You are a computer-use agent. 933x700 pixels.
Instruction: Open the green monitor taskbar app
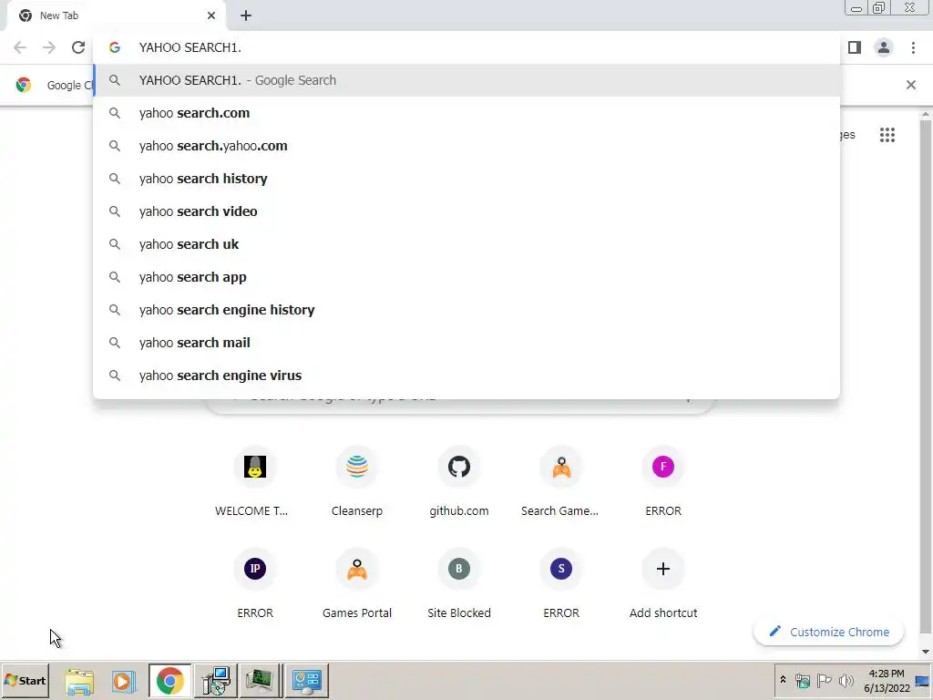[260, 681]
